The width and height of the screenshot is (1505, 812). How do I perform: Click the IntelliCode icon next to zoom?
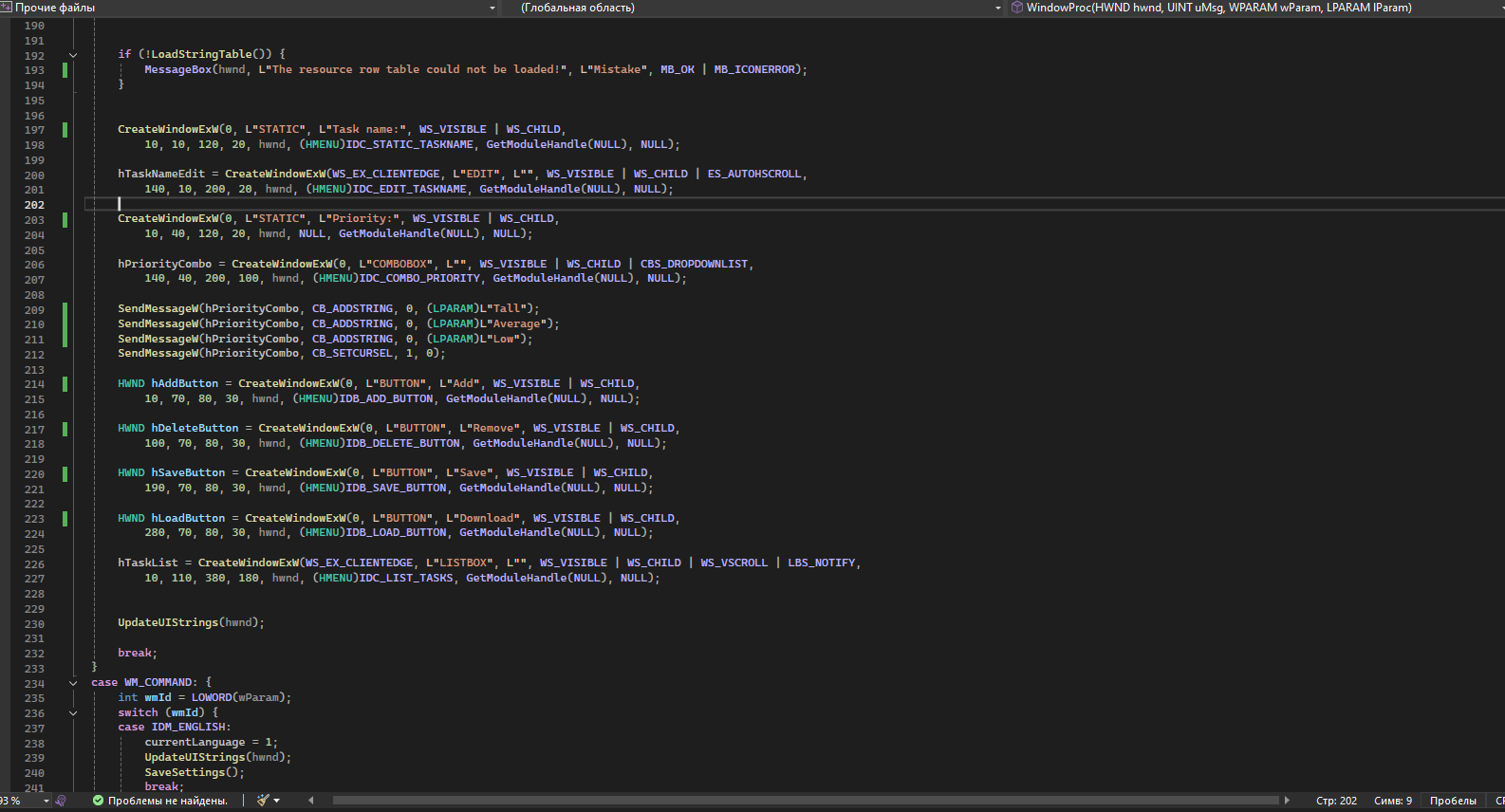tap(61, 801)
